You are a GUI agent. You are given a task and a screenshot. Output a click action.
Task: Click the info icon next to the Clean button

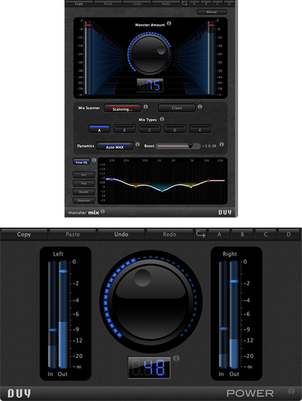[x=200, y=107]
